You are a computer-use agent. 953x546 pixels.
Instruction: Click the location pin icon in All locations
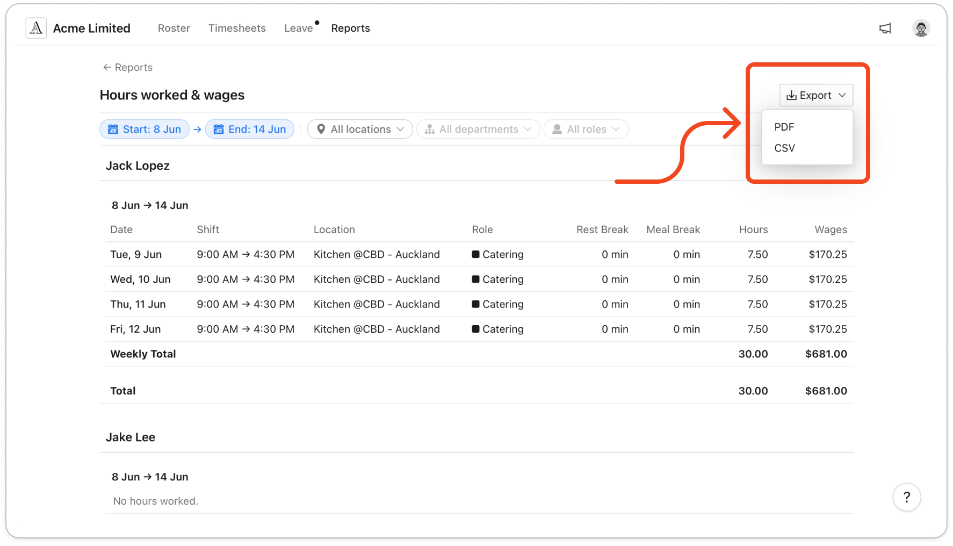[321, 129]
